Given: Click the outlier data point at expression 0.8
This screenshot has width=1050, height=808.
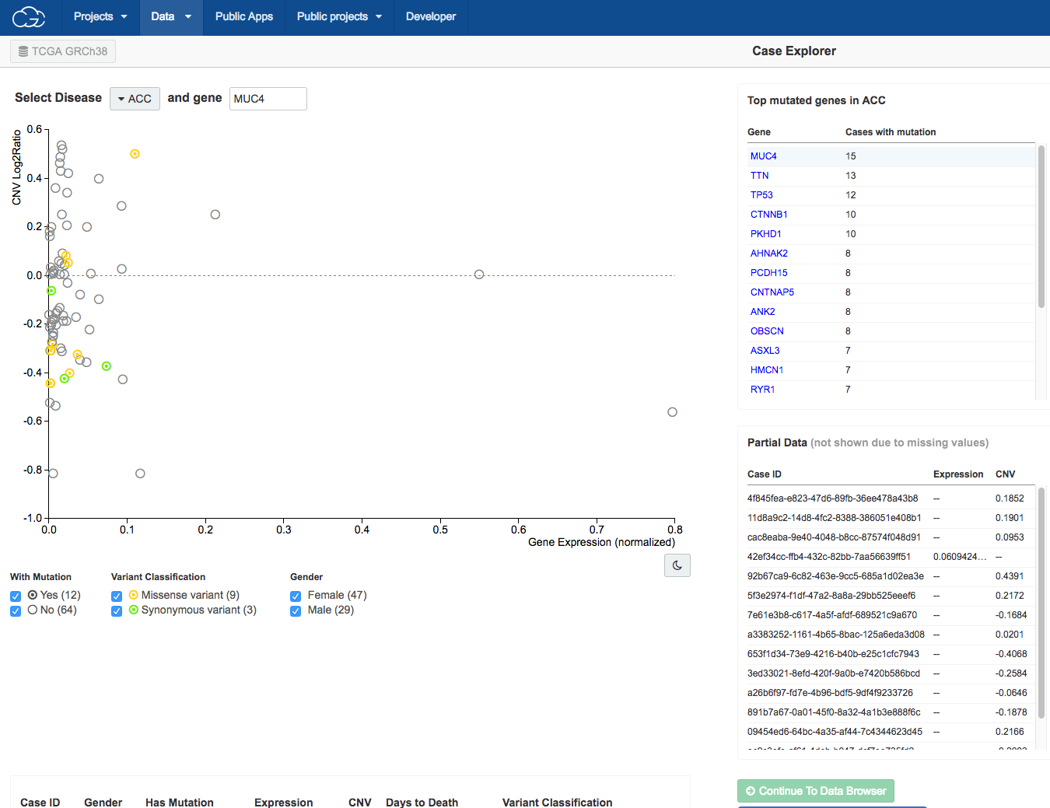Looking at the screenshot, I should coord(673,412).
